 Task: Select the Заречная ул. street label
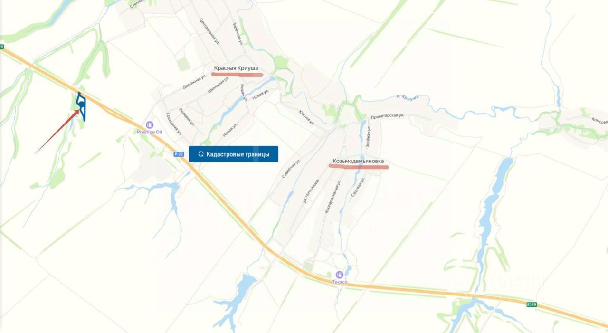pyautogui.click(x=238, y=33)
